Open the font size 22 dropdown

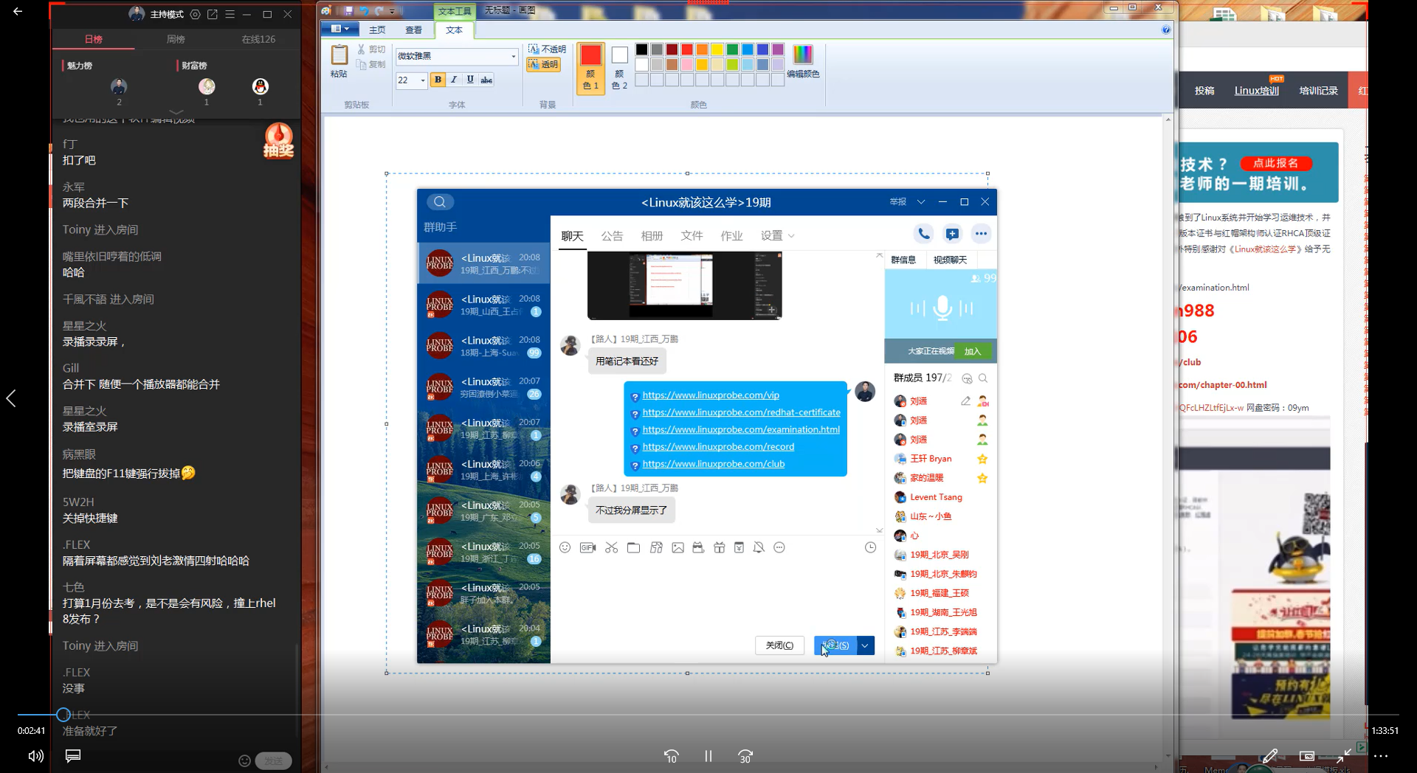pyautogui.click(x=422, y=80)
